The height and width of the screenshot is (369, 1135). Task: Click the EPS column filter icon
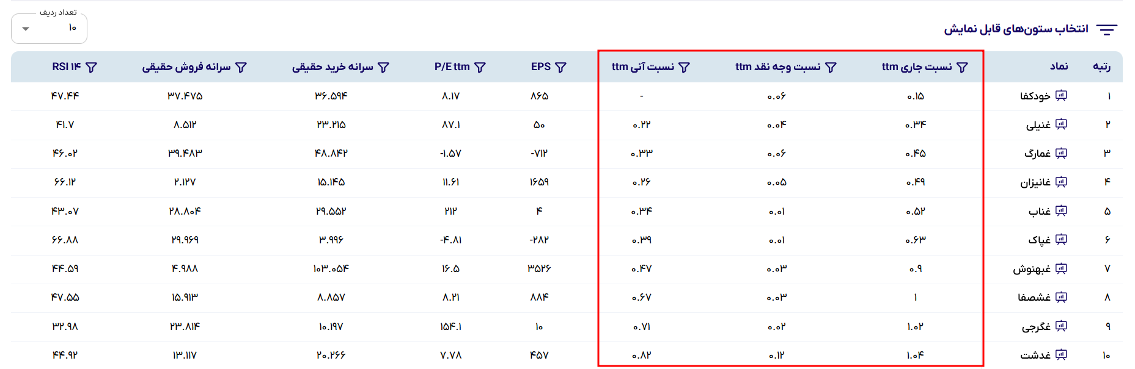point(560,67)
